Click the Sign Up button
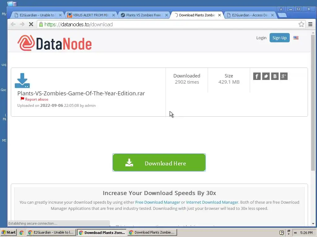Viewport: 317px width, 237px height. point(280,38)
